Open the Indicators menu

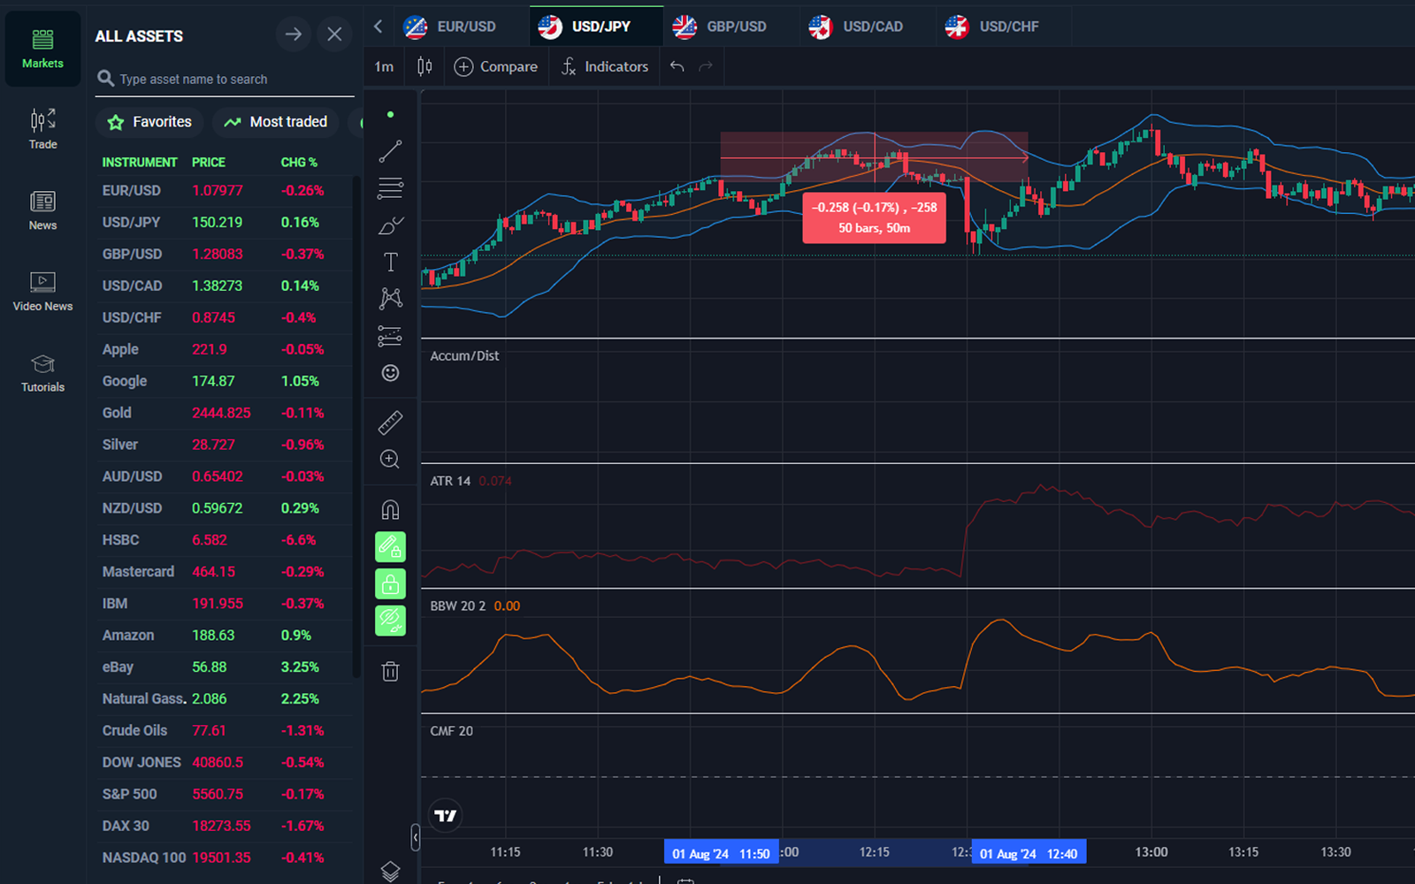pyautogui.click(x=605, y=66)
